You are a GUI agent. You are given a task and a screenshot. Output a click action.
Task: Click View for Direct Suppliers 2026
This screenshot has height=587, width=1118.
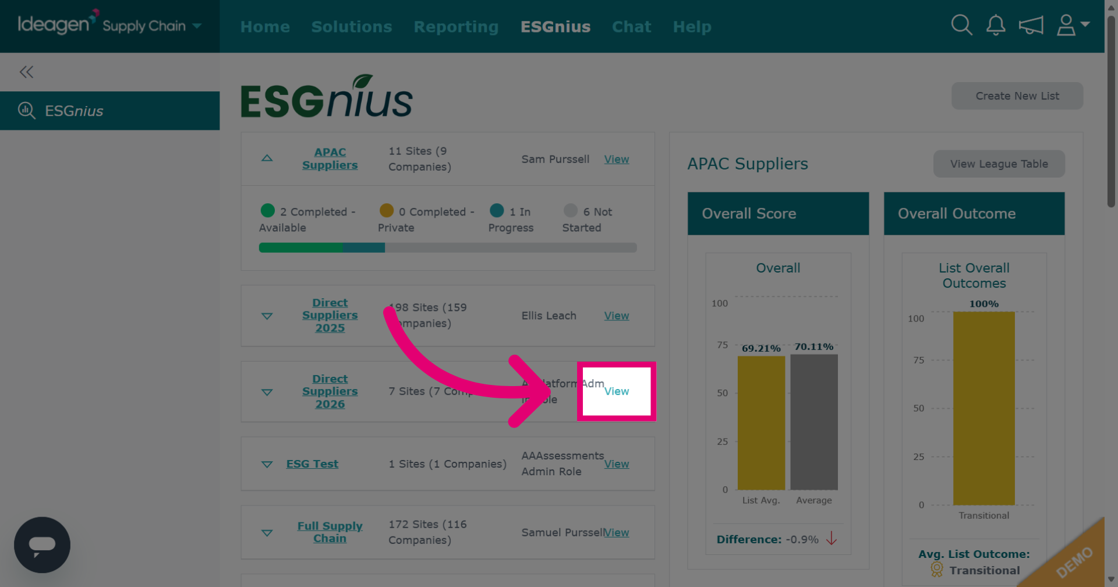click(617, 391)
